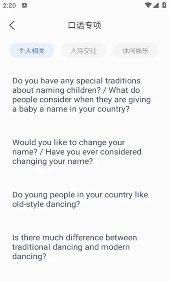Tap the 'a baby a name in your country?' line
Viewport: 169px width, 282px height.
tap(71, 109)
